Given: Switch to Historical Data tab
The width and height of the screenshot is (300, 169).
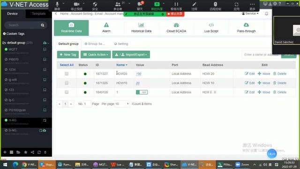Looking at the screenshot, I should coord(141,28).
